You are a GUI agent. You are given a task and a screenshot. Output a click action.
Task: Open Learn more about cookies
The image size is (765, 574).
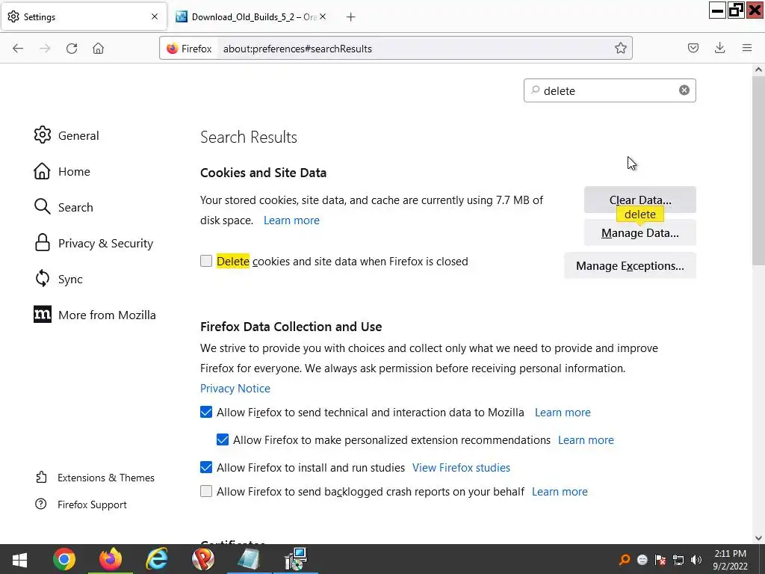tap(291, 220)
